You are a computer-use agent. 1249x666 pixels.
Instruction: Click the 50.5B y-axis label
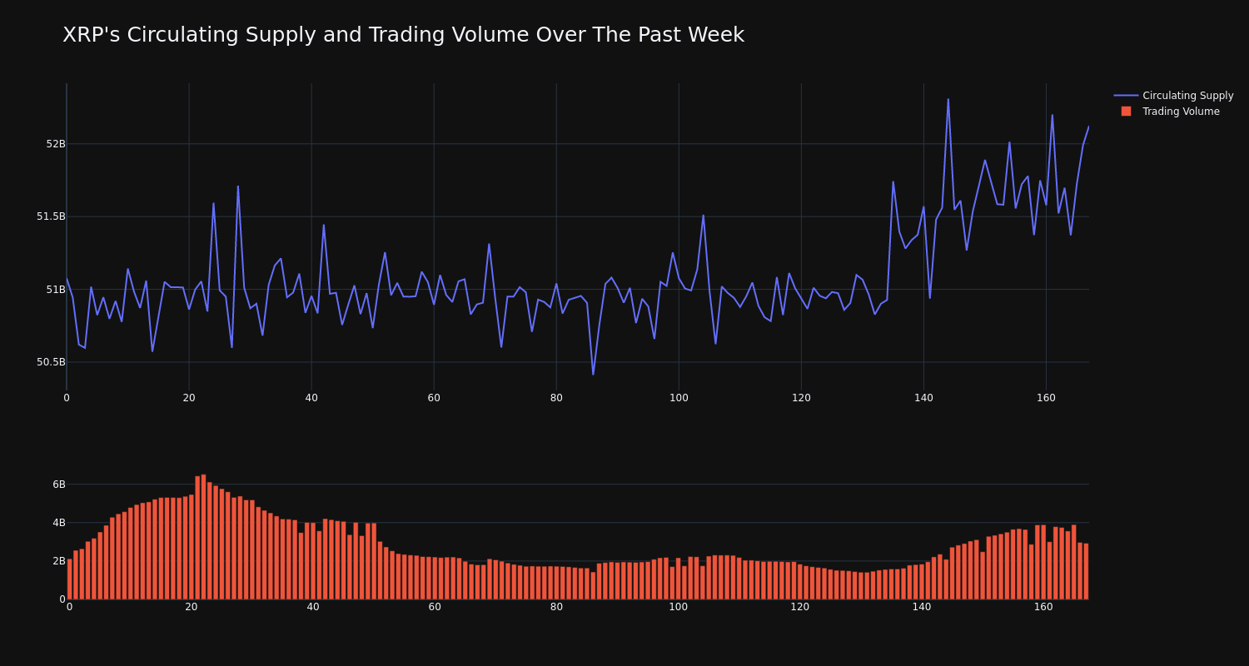tap(51, 362)
